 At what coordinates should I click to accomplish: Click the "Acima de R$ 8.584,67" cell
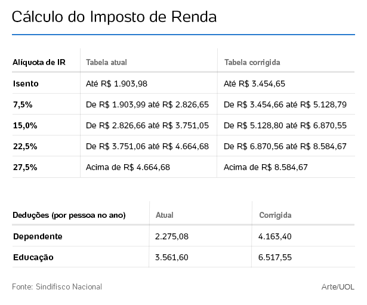click(x=266, y=167)
